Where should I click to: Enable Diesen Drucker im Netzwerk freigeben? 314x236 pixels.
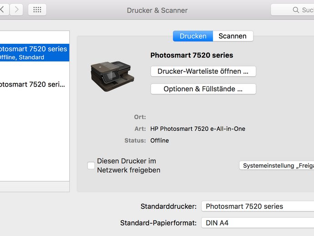91,166
